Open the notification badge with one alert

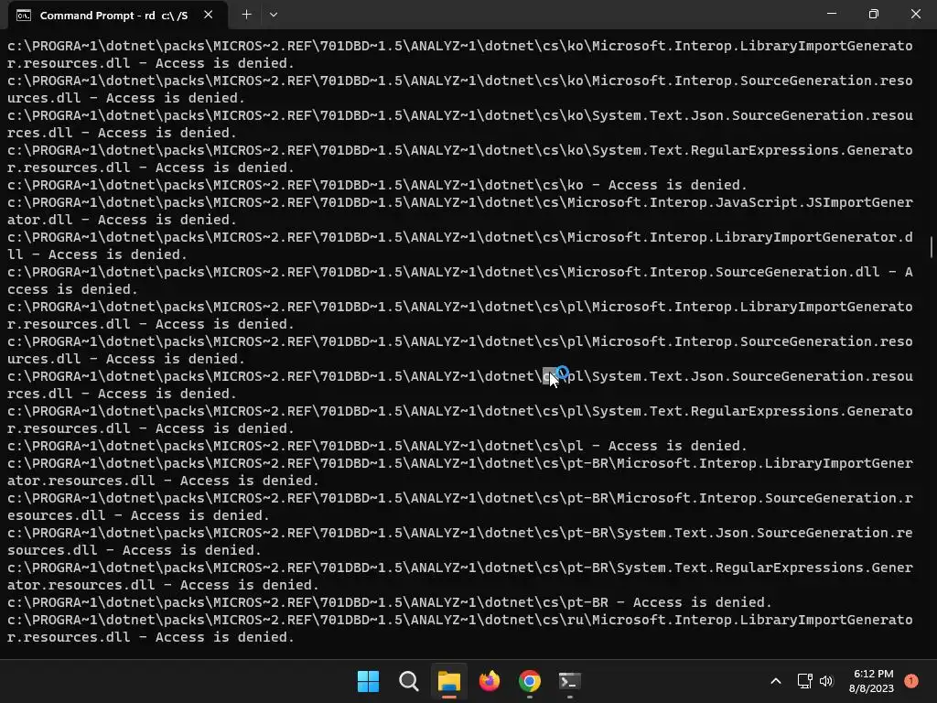[x=911, y=680]
